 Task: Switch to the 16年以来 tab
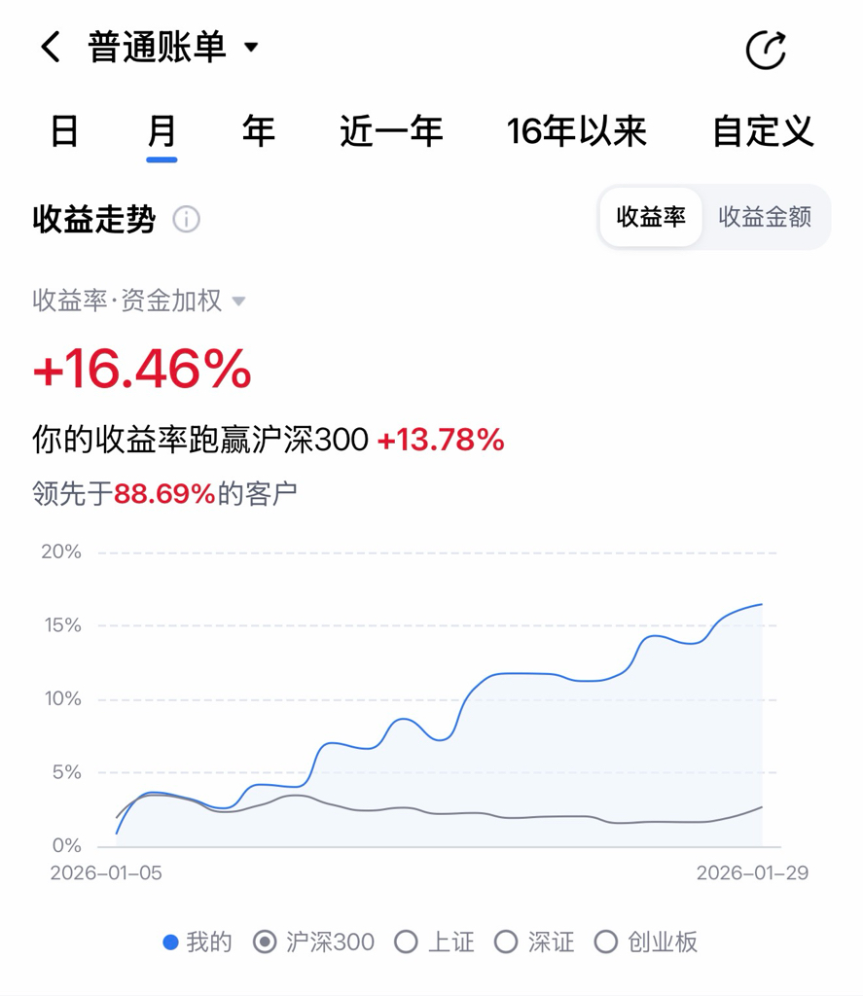point(576,131)
